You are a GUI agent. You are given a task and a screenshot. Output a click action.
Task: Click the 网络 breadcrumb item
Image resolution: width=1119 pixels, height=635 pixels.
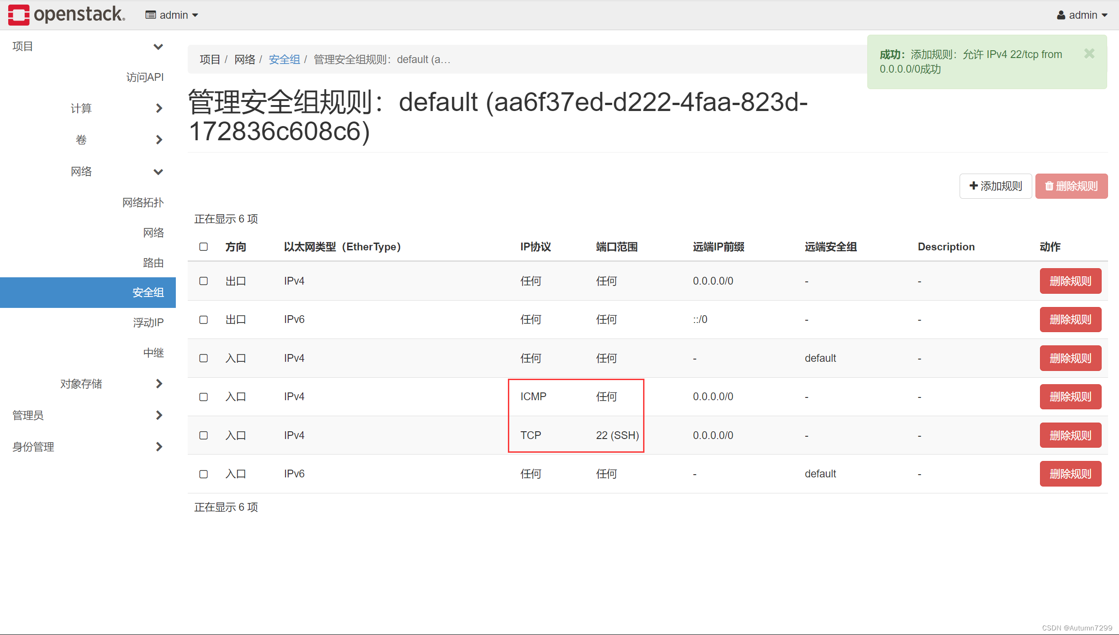[245, 59]
